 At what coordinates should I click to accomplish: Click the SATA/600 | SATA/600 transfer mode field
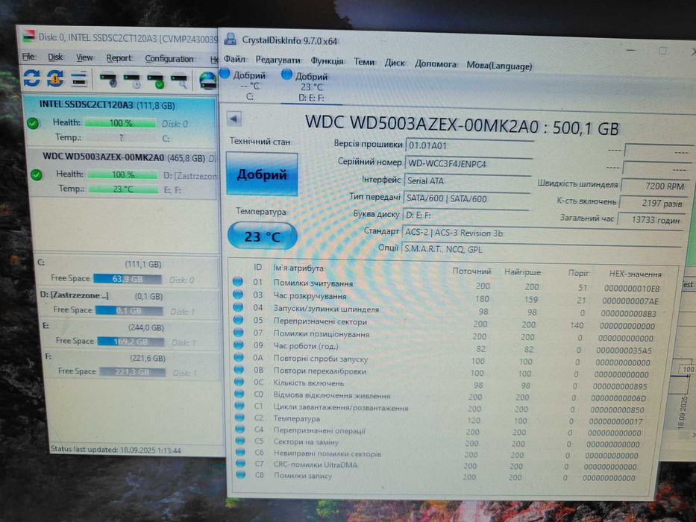point(466,199)
